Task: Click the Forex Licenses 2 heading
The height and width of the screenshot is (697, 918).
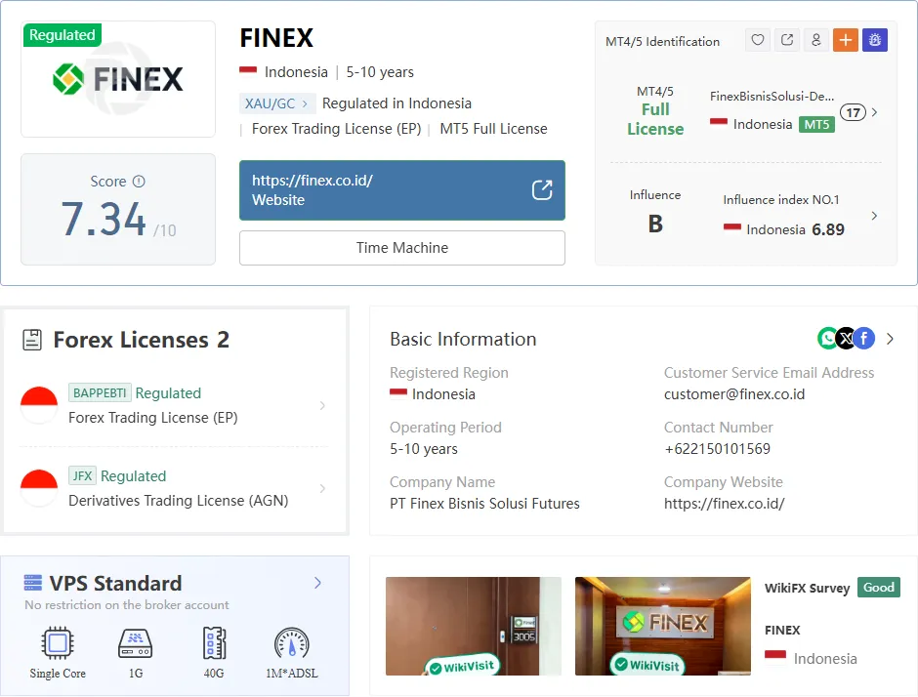Action: 141,340
